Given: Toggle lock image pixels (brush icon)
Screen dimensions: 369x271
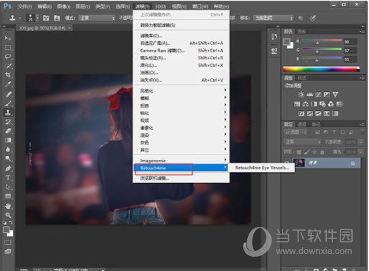Looking at the screenshot, I should 306,152.
